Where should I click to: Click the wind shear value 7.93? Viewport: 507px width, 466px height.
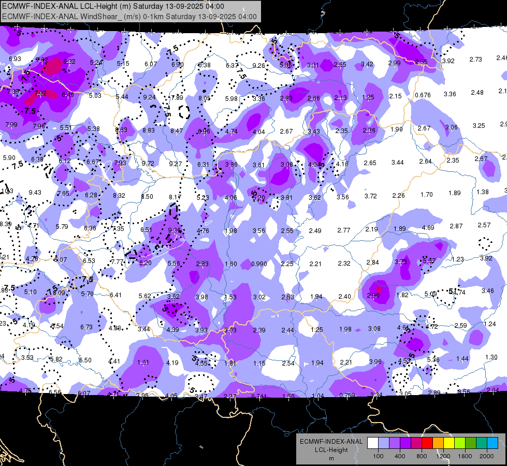coord(120,163)
